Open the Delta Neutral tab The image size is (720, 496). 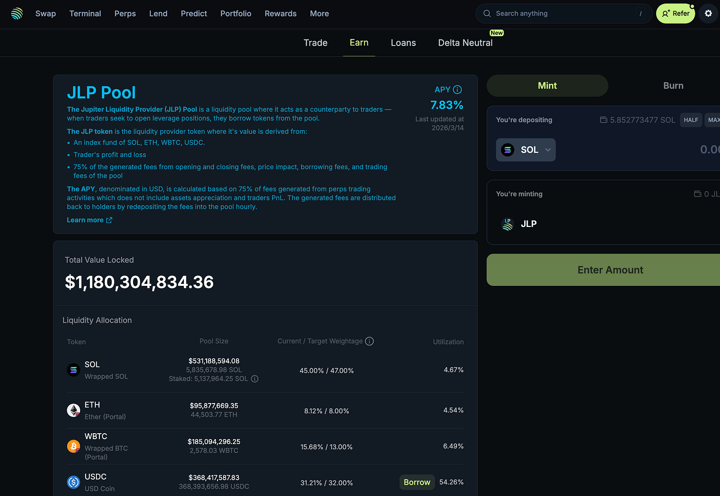465,43
